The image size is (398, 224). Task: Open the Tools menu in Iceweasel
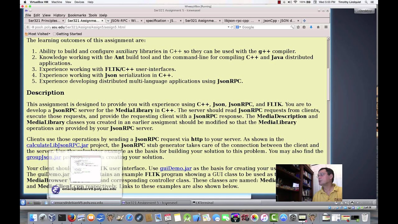pos(93,15)
